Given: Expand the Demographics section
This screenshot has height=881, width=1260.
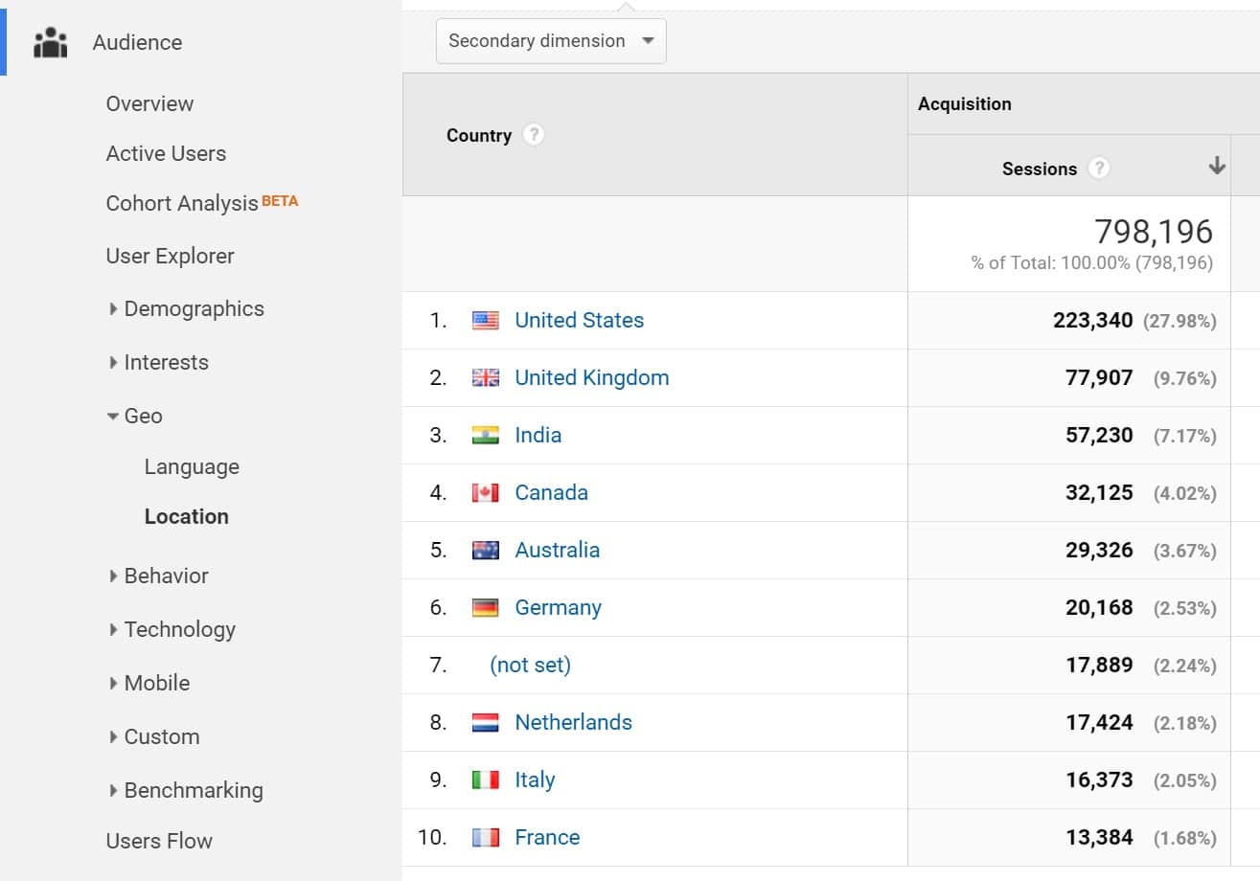Looking at the screenshot, I should (195, 308).
